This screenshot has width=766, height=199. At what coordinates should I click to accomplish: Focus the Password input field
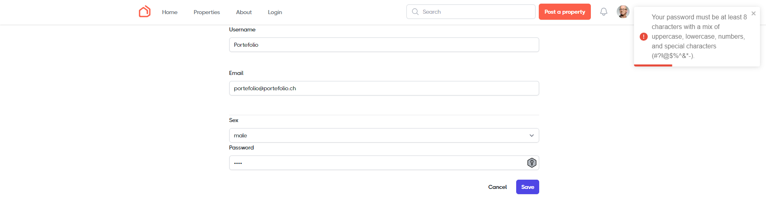click(x=375, y=163)
